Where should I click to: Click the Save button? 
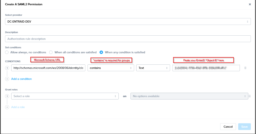coord(244,127)
